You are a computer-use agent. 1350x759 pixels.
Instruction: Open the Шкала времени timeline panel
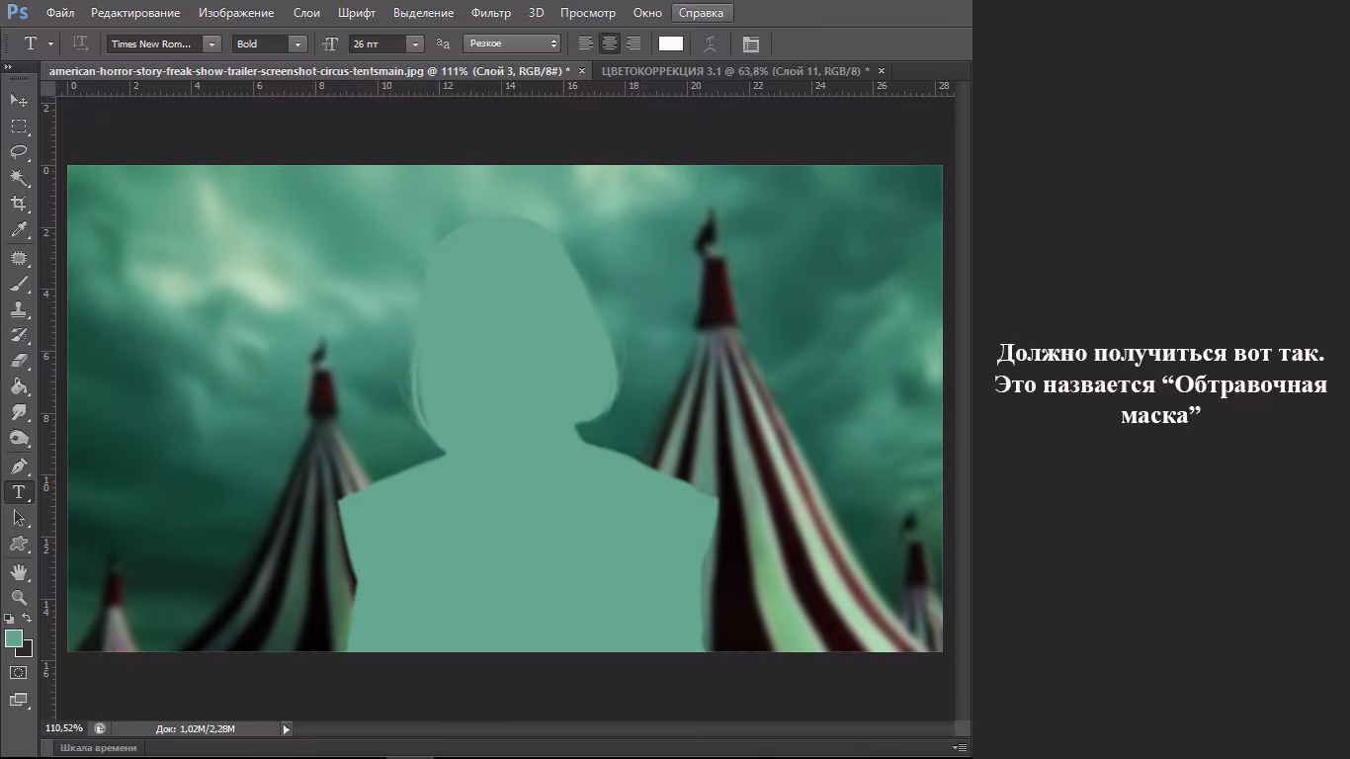(99, 748)
